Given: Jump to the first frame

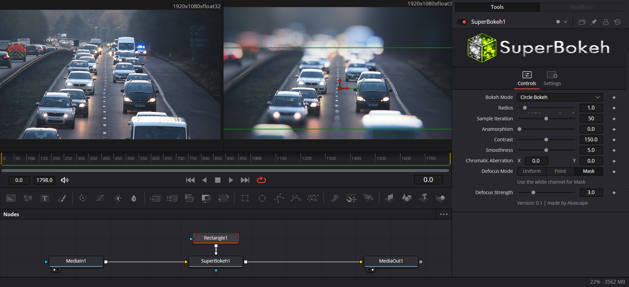Looking at the screenshot, I should pyautogui.click(x=190, y=180).
